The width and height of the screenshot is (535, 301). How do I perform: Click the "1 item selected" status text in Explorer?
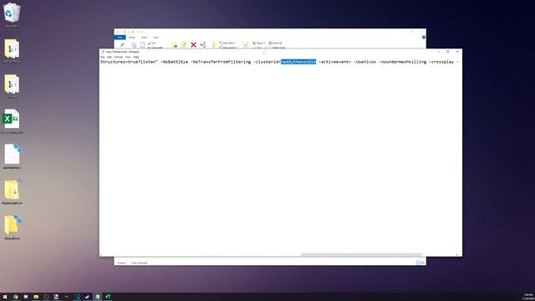(139, 263)
